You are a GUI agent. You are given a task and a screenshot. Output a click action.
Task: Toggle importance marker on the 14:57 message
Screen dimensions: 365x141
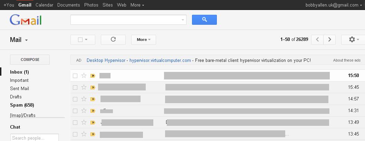tap(93, 99)
